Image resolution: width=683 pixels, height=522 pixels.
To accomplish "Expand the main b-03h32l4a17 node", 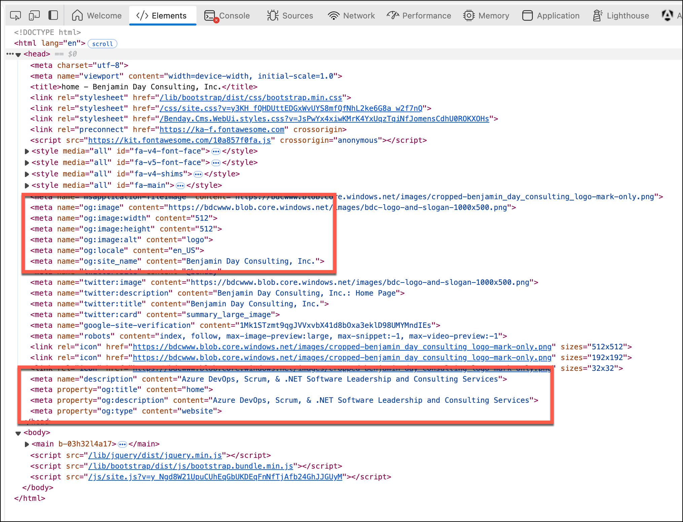I will pos(27,444).
